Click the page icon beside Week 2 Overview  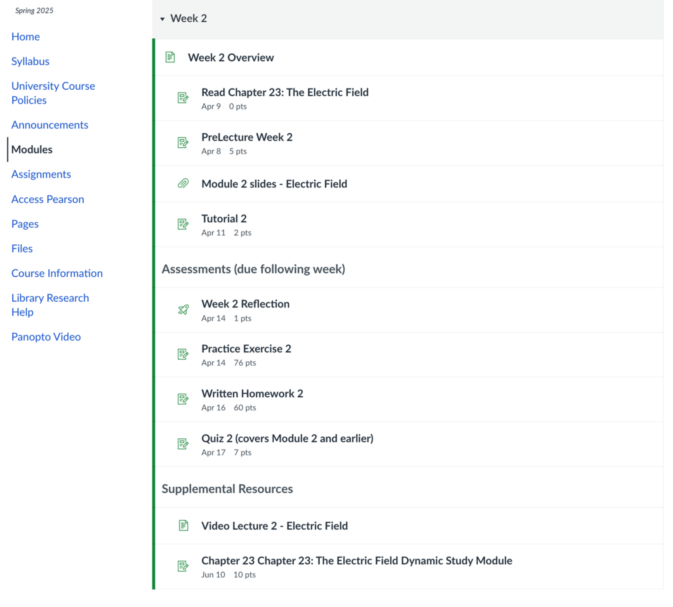pyautogui.click(x=170, y=57)
